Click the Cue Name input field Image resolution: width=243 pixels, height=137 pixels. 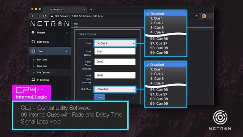[x=115, y=51]
